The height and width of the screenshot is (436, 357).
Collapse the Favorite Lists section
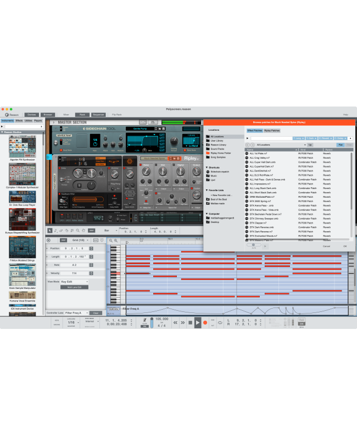207,190
